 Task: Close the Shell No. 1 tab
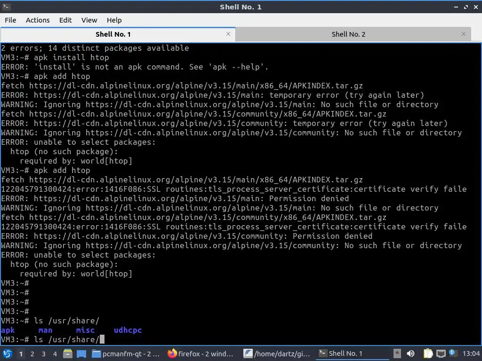(x=228, y=34)
